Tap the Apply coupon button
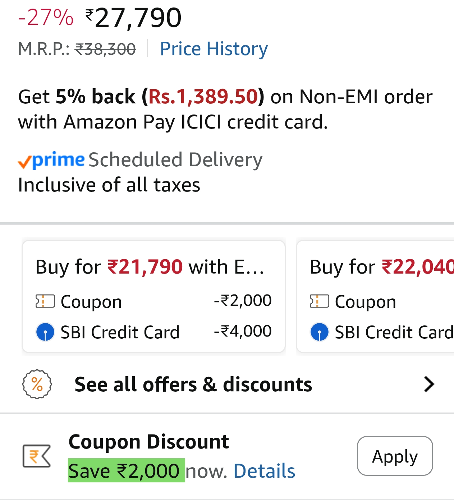The image size is (454, 500). pyautogui.click(x=395, y=456)
